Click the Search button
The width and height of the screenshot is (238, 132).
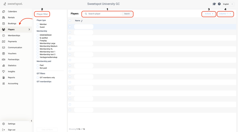(x=127, y=14)
